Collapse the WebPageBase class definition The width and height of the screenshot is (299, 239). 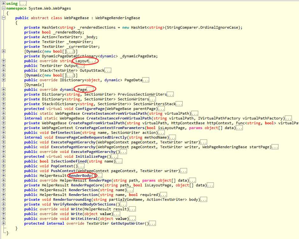[x=4, y=18]
